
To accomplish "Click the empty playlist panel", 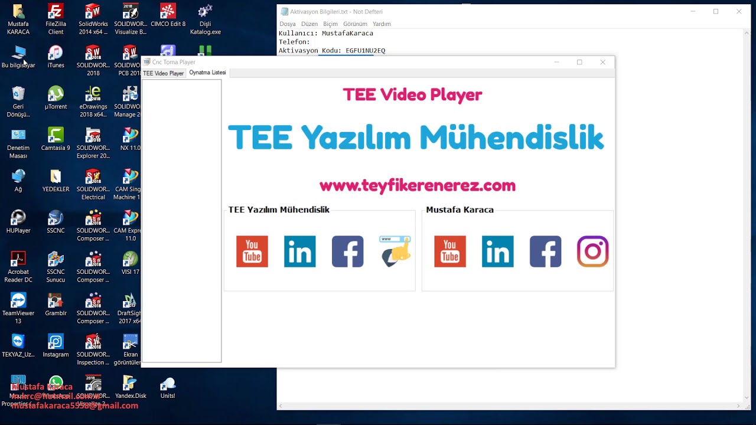I will pyautogui.click(x=181, y=221).
